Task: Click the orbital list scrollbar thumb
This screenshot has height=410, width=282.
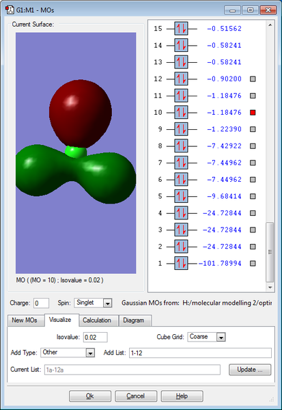Action: click(x=270, y=251)
